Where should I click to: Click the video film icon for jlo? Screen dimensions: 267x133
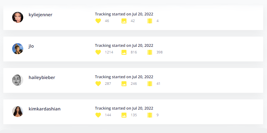[150, 52]
